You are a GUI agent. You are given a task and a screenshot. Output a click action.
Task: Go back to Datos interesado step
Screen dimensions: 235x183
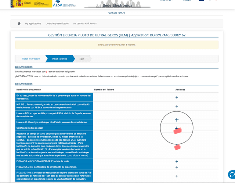pyautogui.click(x=31, y=59)
